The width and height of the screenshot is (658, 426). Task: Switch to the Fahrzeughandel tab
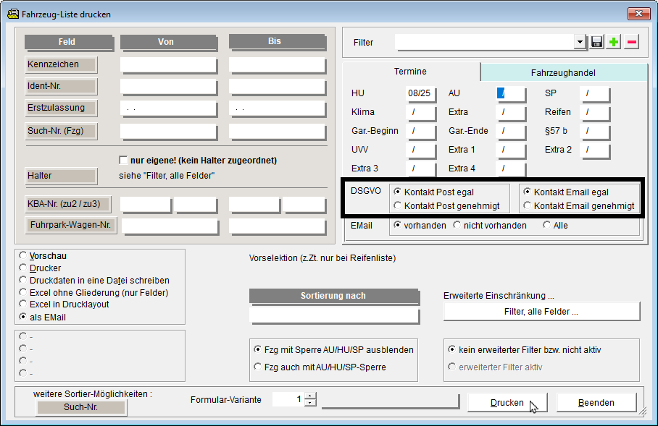563,73
